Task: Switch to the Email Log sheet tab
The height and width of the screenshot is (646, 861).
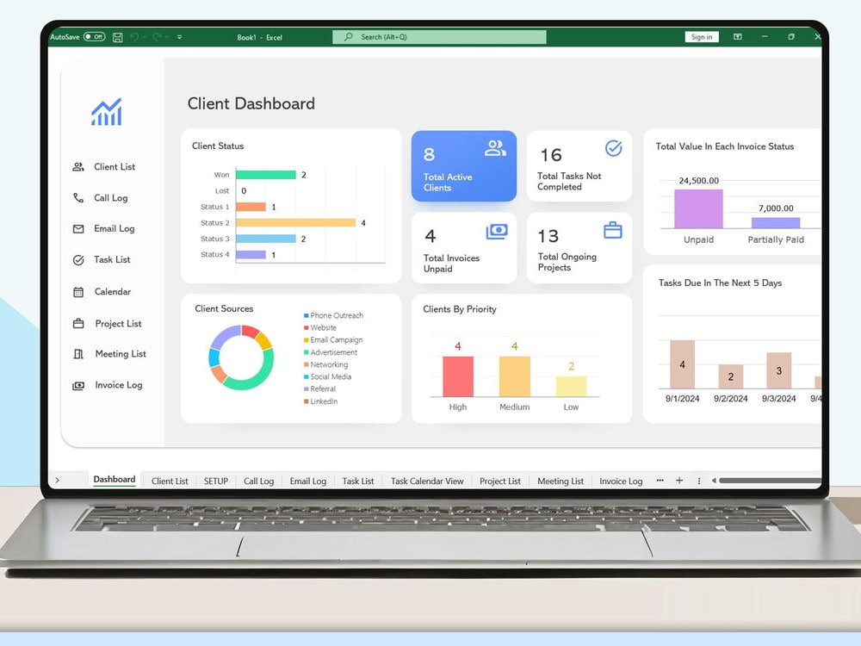Action: point(308,481)
